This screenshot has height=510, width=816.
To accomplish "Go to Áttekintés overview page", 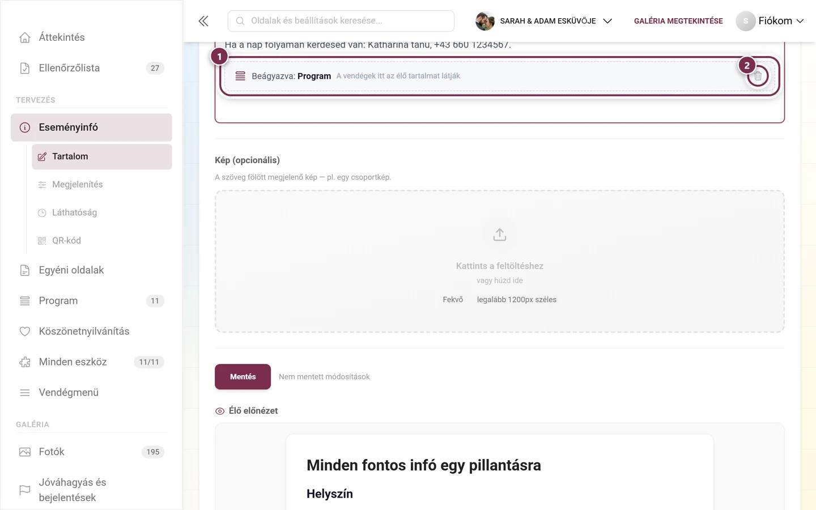I will [x=91, y=37].
